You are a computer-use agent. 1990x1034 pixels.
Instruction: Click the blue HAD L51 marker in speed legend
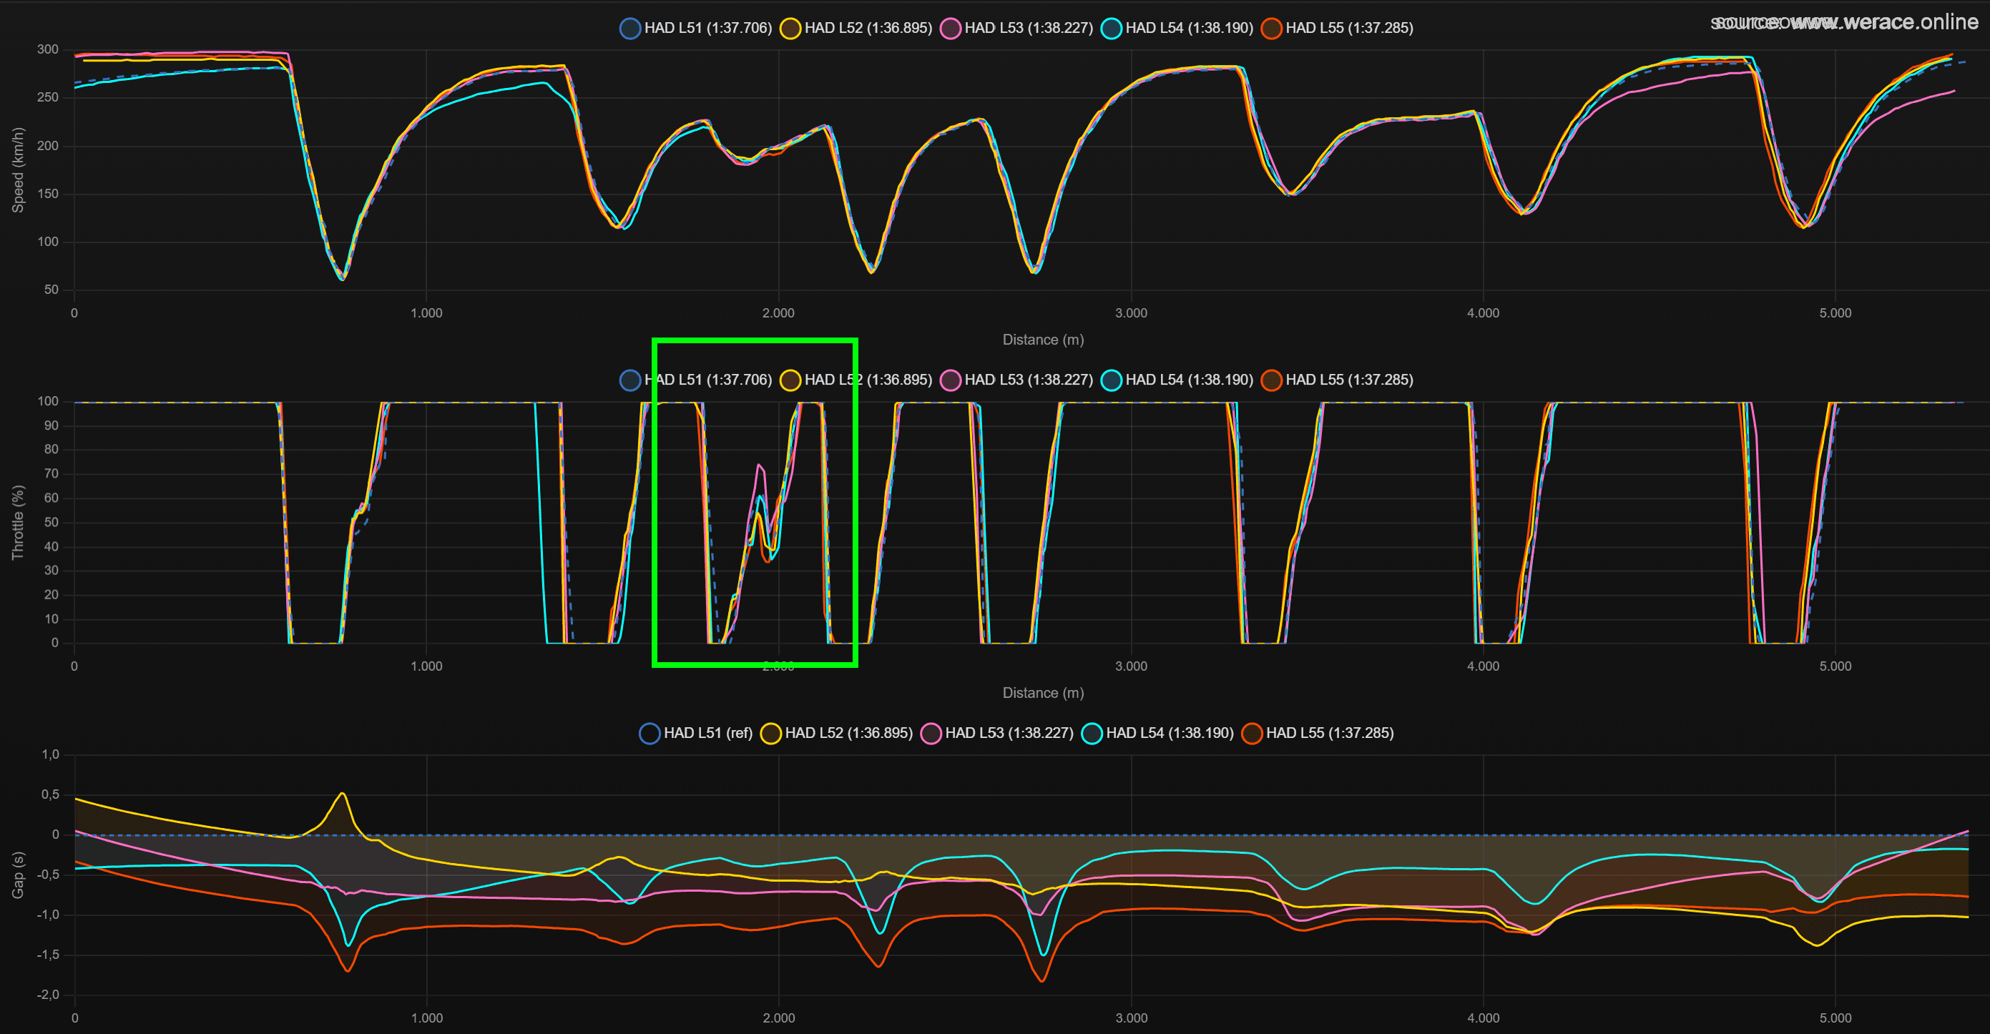pos(630,28)
